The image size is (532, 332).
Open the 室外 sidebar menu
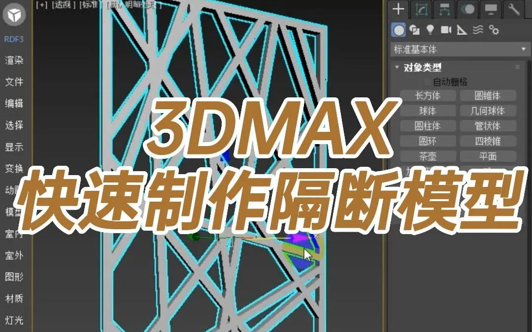tap(14, 255)
